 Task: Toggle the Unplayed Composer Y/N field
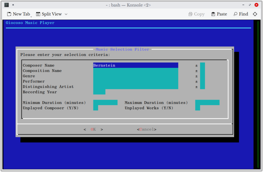(96, 108)
